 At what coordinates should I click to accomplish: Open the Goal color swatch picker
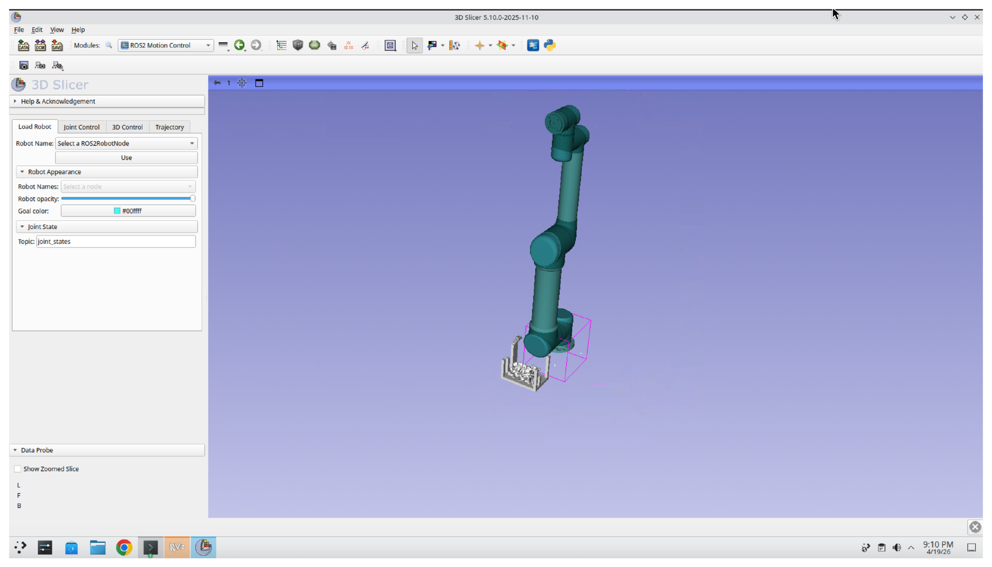point(128,210)
